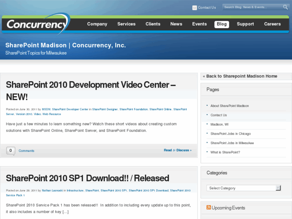
Task: Click 'Posted on June 30, 2011' text
Action: click(21, 109)
